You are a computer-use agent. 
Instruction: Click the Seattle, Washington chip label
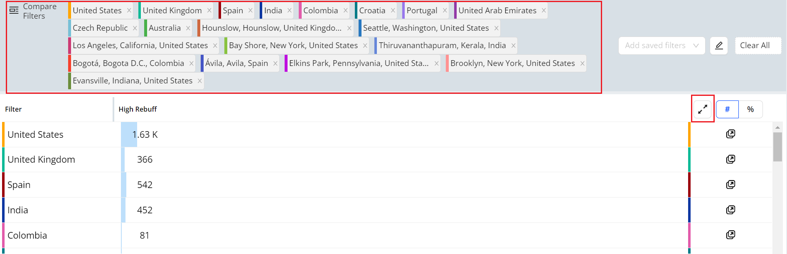click(x=426, y=28)
